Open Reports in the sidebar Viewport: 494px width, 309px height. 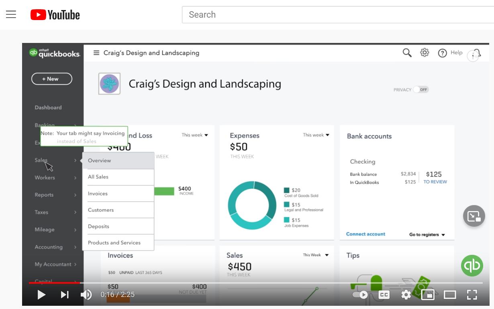pyautogui.click(x=44, y=195)
